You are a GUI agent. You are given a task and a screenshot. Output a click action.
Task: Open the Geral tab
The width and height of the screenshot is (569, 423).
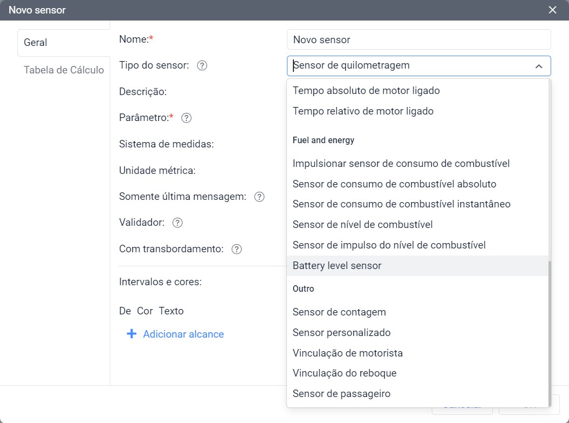pyautogui.click(x=36, y=43)
